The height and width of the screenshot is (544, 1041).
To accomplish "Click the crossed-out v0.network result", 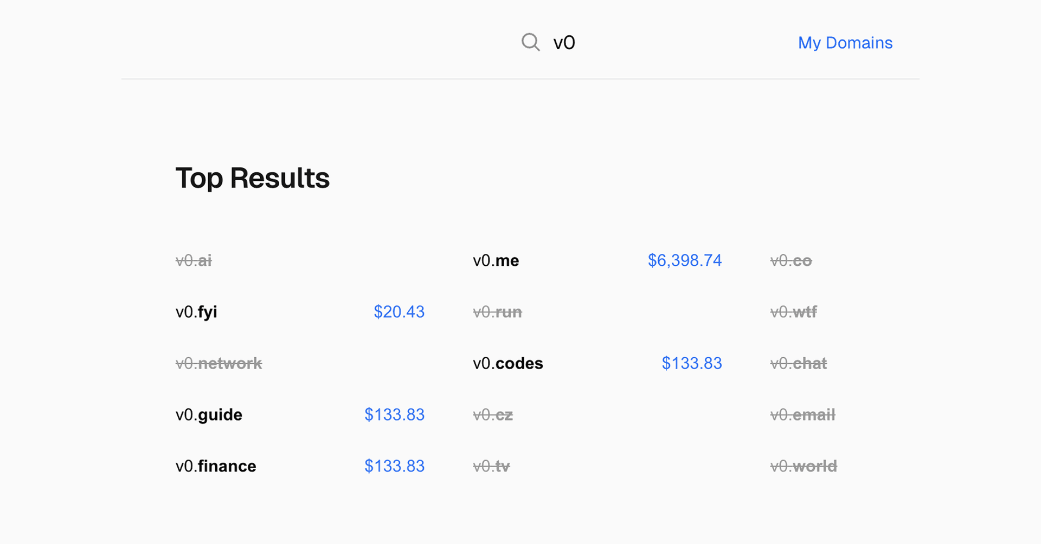I will tap(219, 363).
